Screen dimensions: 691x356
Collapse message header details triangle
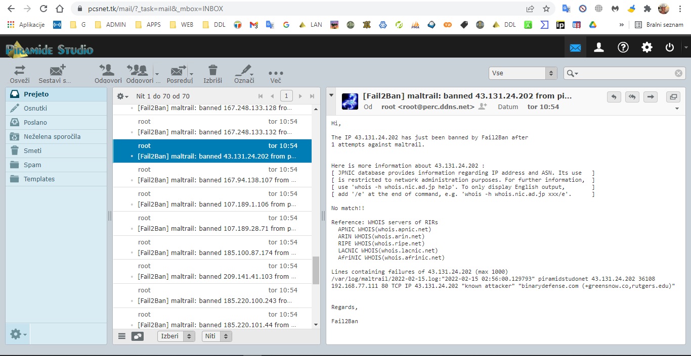click(x=331, y=95)
